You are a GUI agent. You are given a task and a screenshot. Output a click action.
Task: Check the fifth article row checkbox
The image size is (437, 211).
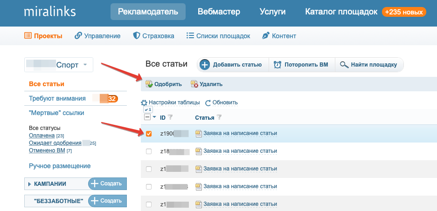pyautogui.click(x=149, y=204)
